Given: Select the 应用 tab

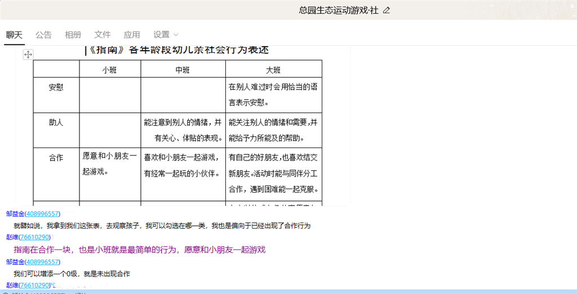Looking at the screenshot, I should click(x=132, y=35).
